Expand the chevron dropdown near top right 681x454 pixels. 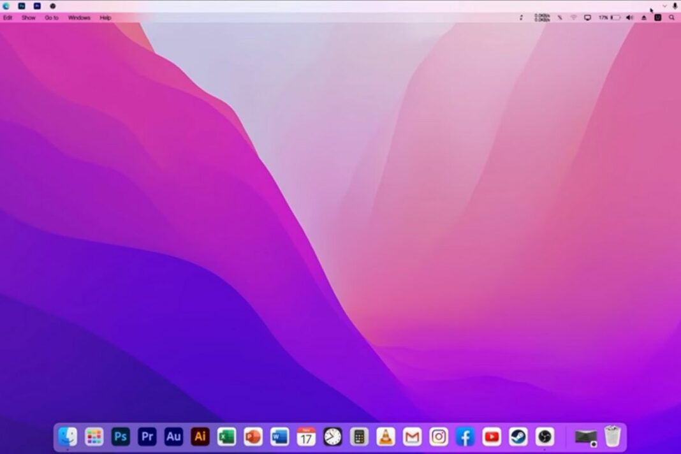[x=664, y=5]
